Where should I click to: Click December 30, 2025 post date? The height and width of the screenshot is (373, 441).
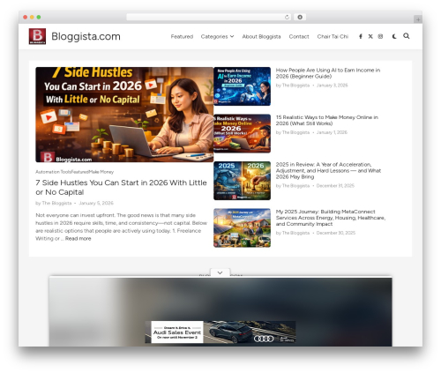(x=336, y=233)
